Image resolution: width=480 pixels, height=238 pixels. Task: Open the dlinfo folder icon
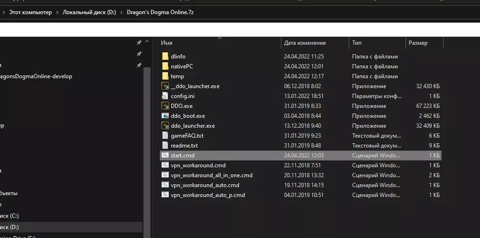pyautogui.click(x=165, y=56)
